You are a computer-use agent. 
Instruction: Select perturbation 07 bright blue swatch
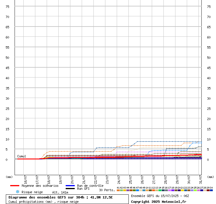[x=137, y=190]
